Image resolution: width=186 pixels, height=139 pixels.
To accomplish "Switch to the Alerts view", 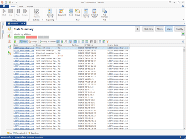I will coord(160,29).
